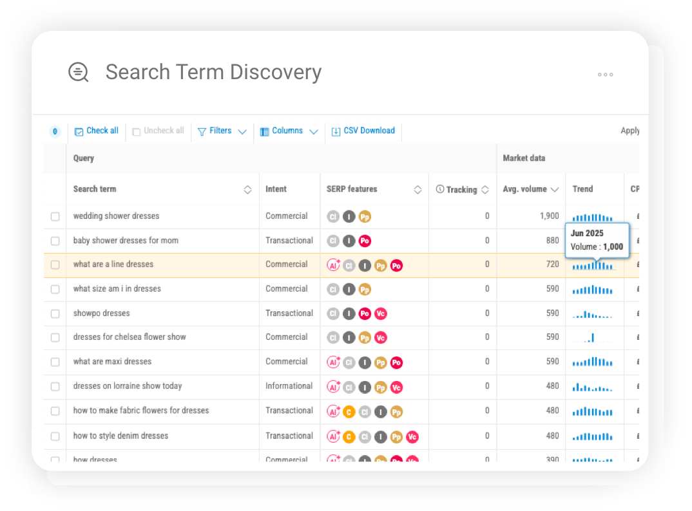This screenshot has height=511, width=692.
Task: Click the CSV Download icon
Action: 336,131
